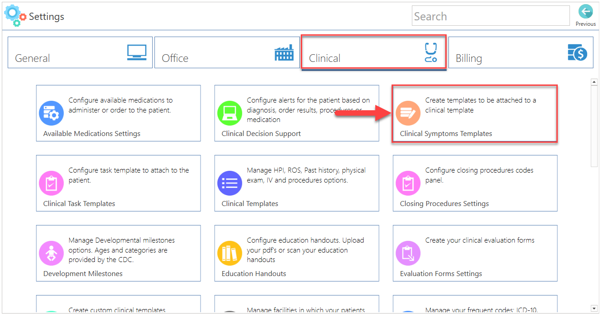Click the scrollbar up arrow

coord(594,82)
